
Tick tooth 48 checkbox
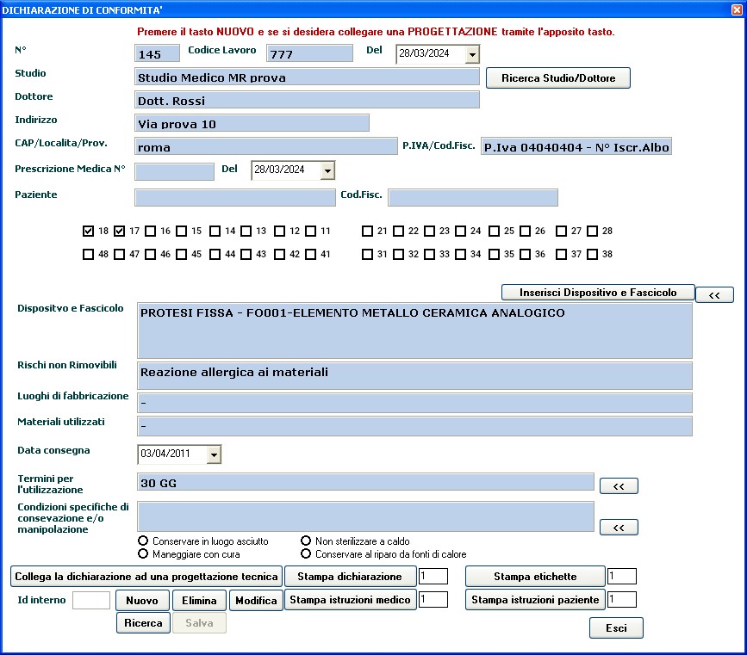(88, 254)
